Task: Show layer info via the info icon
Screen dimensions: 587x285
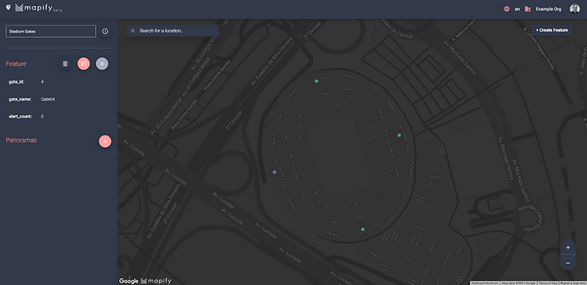Action: tap(106, 32)
